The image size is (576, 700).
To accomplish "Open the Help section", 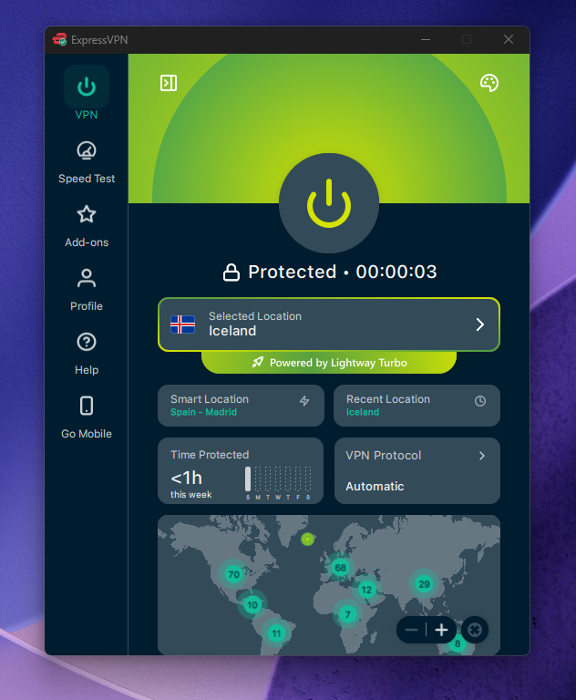I will 87,354.
